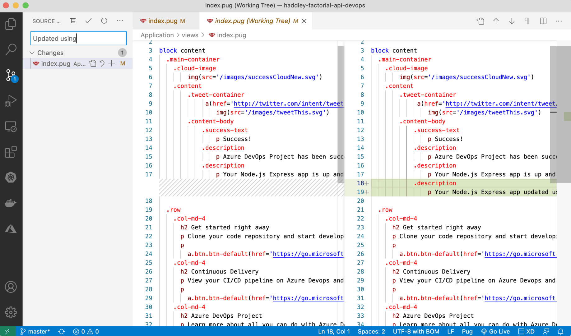Switch to the index.pug tab
This screenshot has height=336, width=571.
[163, 21]
